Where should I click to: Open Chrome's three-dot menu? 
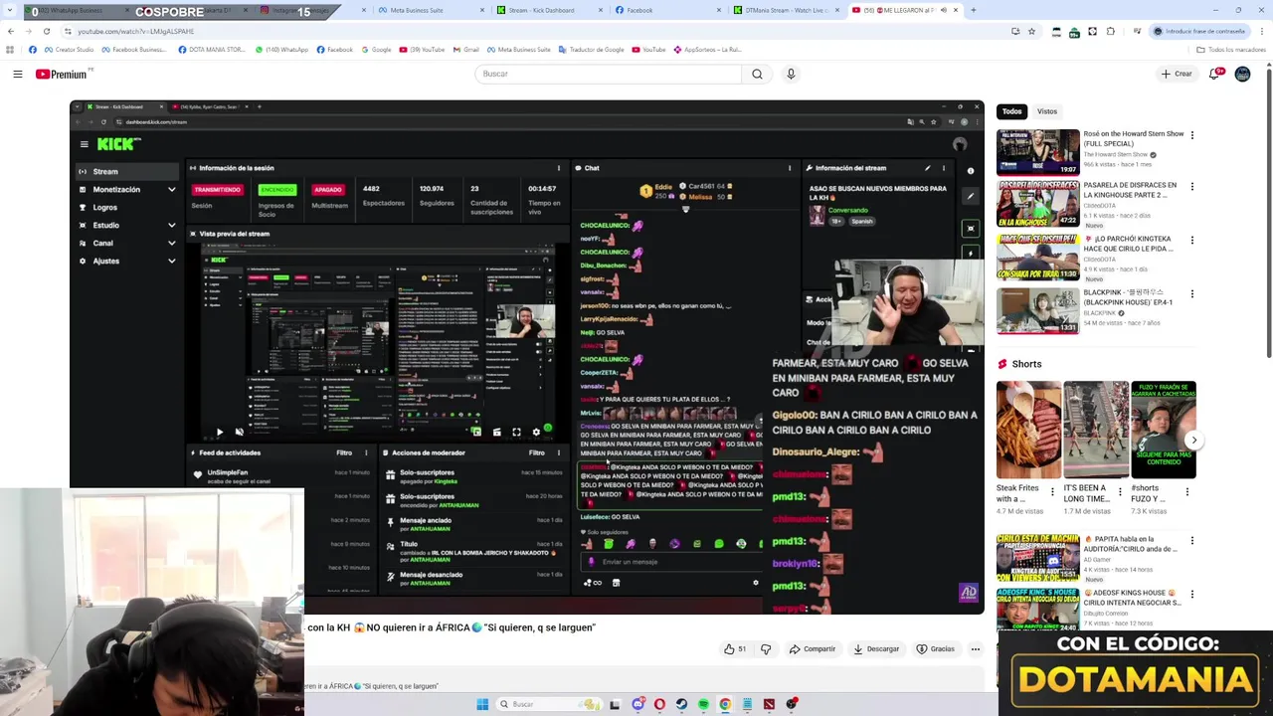pyautogui.click(x=1262, y=31)
